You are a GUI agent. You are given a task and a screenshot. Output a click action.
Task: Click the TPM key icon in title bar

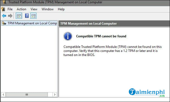tap(5, 2)
